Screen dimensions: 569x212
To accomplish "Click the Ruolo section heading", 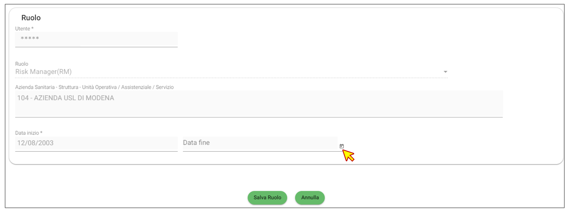I will [x=31, y=18].
